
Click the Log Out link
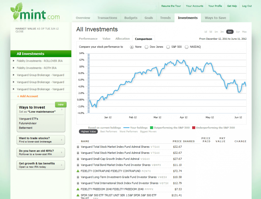coord(247,6)
